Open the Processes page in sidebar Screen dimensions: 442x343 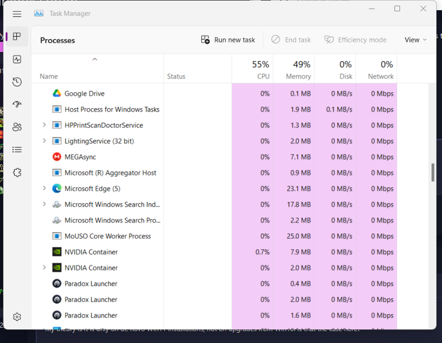pyautogui.click(x=17, y=36)
